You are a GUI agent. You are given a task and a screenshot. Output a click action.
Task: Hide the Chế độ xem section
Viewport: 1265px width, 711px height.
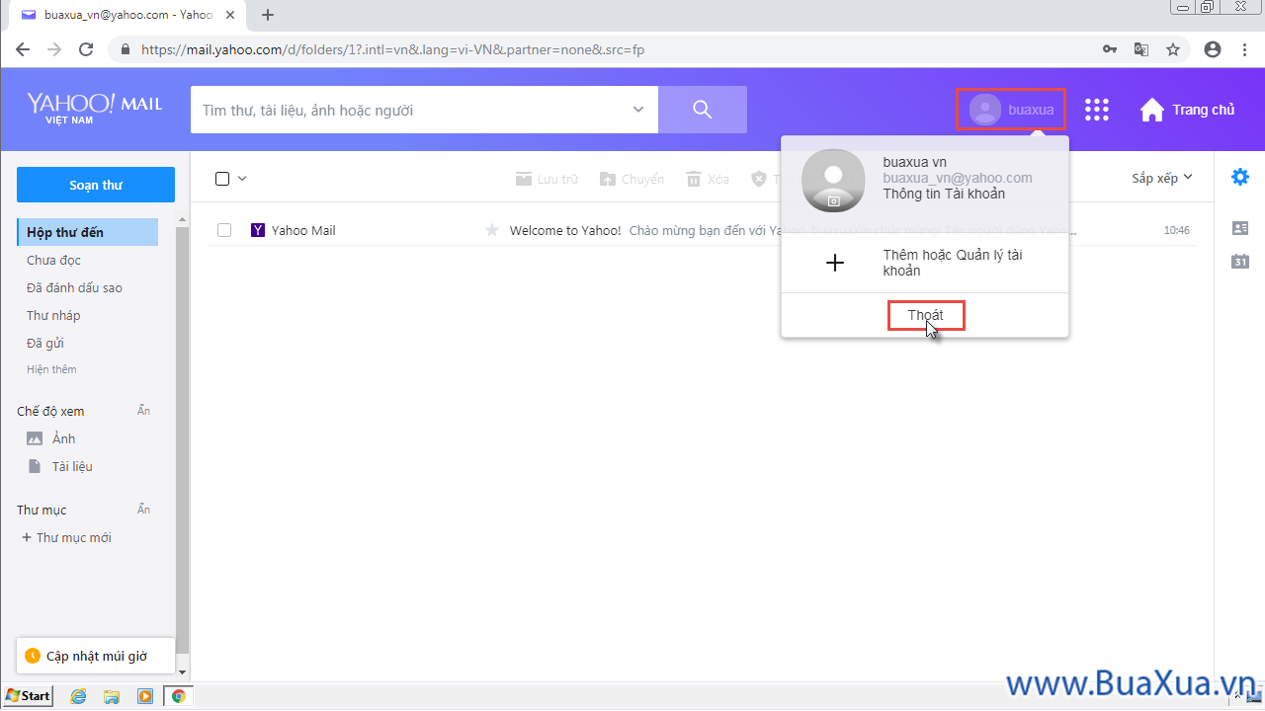coord(143,411)
